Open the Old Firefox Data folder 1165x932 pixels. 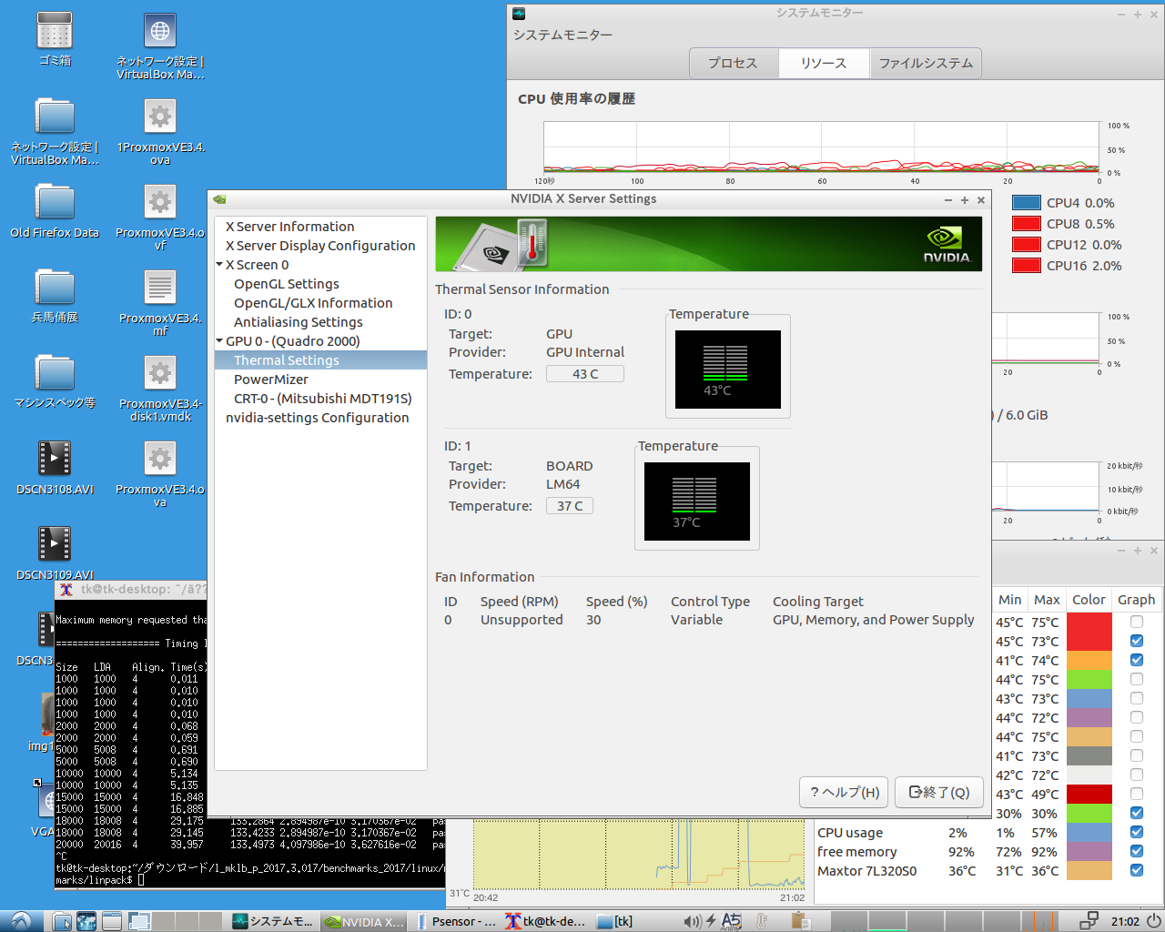(x=55, y=203)
